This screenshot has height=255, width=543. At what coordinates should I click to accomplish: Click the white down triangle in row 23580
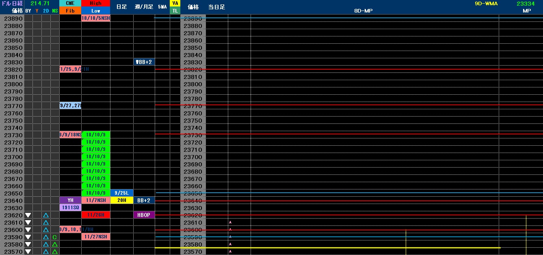(28, 244)
